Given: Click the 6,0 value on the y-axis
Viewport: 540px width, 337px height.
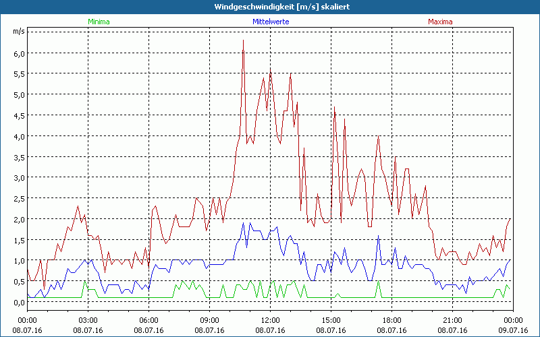Looking at the screenshot, I should click(x=19, y=53).
